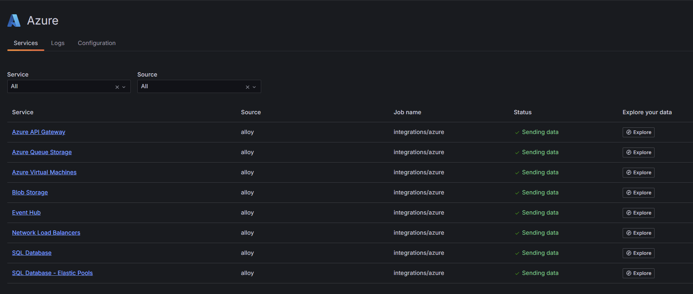Screen dimensions: 693x294
Task: Open the Network Load Balancers link
Action: coord(46,233)
